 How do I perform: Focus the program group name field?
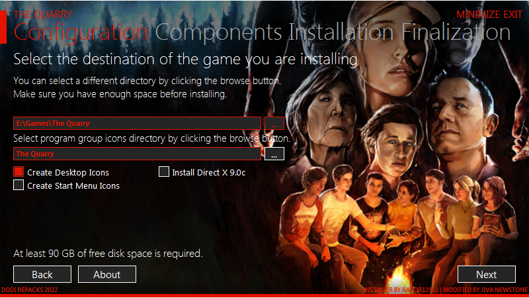(137, 154)
